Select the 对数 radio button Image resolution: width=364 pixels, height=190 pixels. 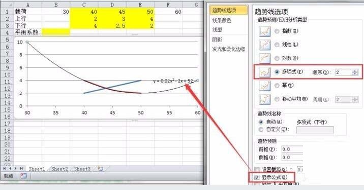click(277, 58)
